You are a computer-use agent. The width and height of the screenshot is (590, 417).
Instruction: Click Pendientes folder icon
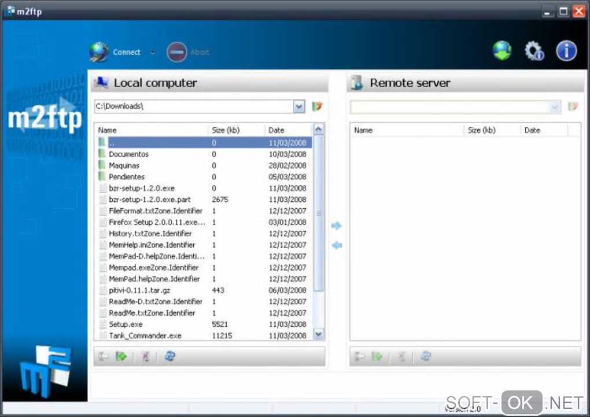pyautogui.click(x=102, y=176)
